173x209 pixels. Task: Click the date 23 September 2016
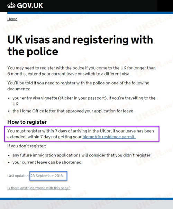coord(46,176)
